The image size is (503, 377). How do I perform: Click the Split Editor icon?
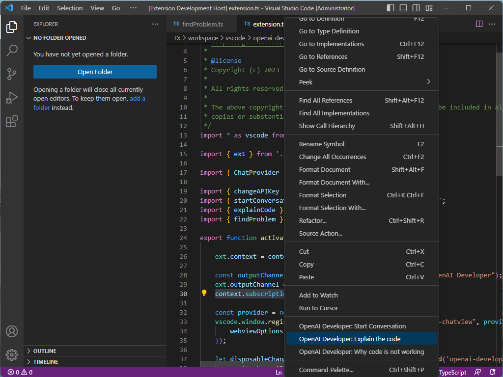(x=479, y=24)
